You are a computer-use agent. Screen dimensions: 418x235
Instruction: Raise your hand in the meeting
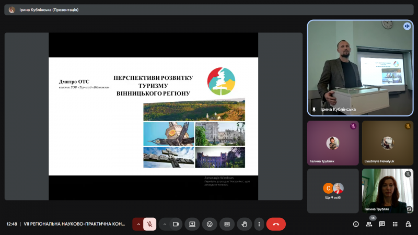pyautogui.click(x=244, y=224)
